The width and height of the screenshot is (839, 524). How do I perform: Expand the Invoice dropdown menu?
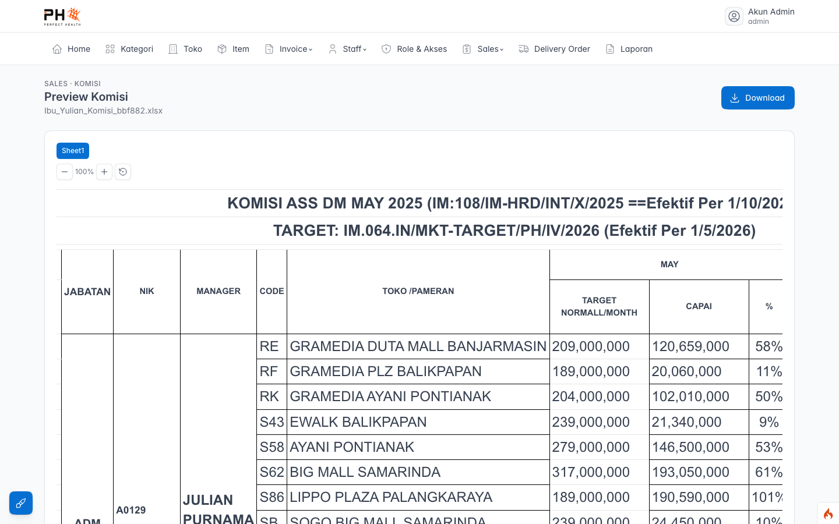point(288,49)
